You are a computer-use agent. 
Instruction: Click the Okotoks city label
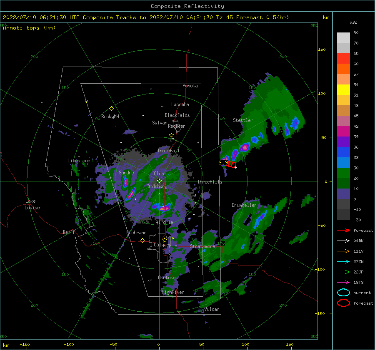pos(167,278)
